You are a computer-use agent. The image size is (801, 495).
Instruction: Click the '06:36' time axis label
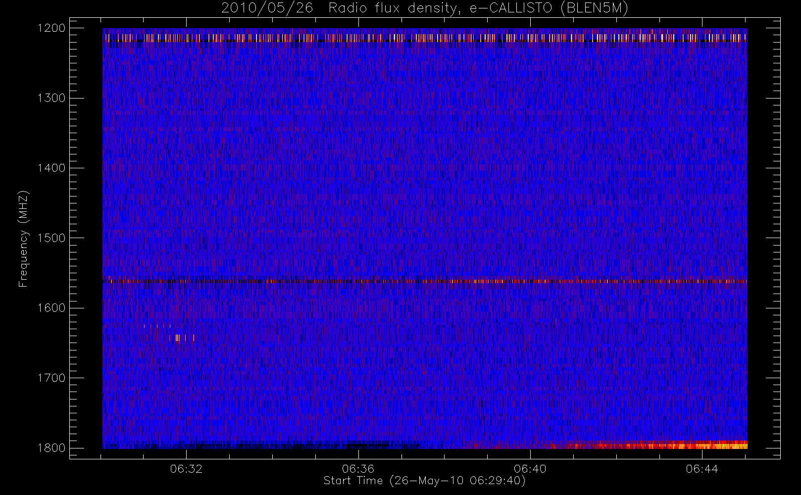pos(358,469)
